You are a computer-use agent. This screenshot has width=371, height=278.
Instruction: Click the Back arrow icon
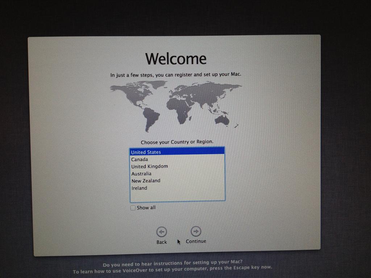click(162, 232)
